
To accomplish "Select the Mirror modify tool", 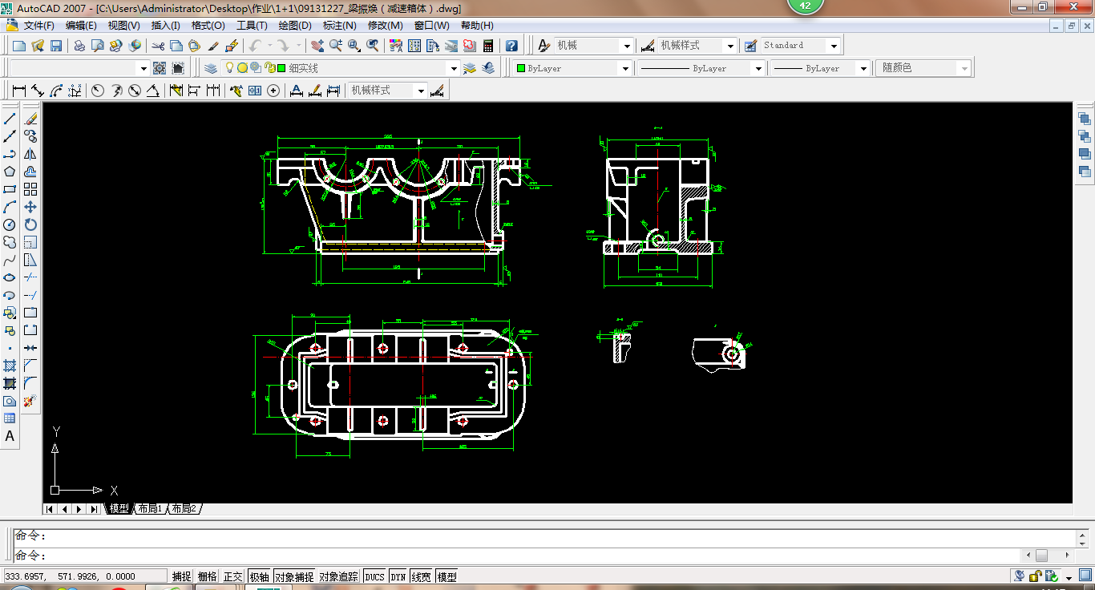I will (30, 154).
